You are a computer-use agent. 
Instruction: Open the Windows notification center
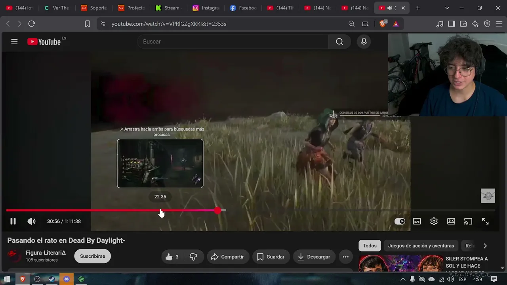click(x=494, y=279)
